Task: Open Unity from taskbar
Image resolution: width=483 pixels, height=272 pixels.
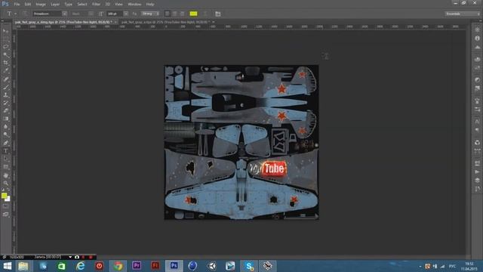Action: [x=212, y=266]
